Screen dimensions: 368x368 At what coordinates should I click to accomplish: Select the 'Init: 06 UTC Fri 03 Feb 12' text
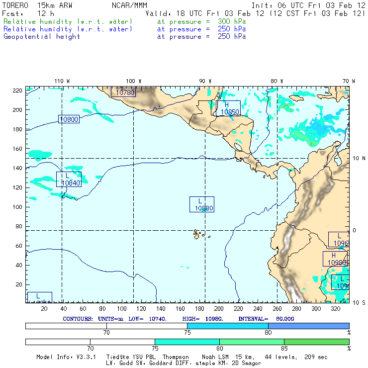point(308,5)
